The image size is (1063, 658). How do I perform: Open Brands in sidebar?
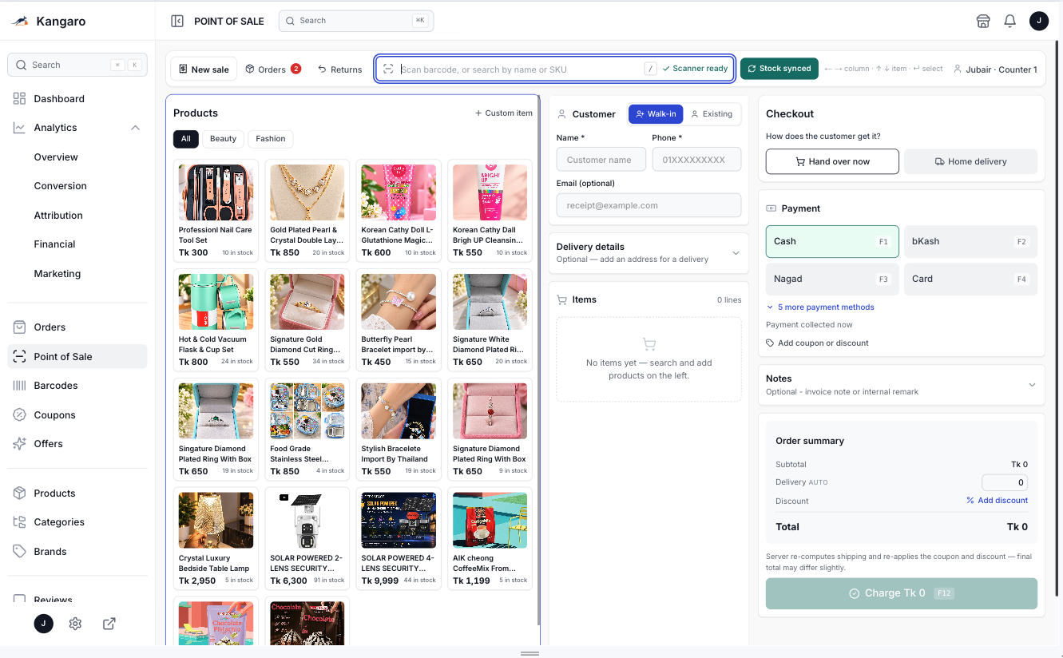[x=77, y=552]
